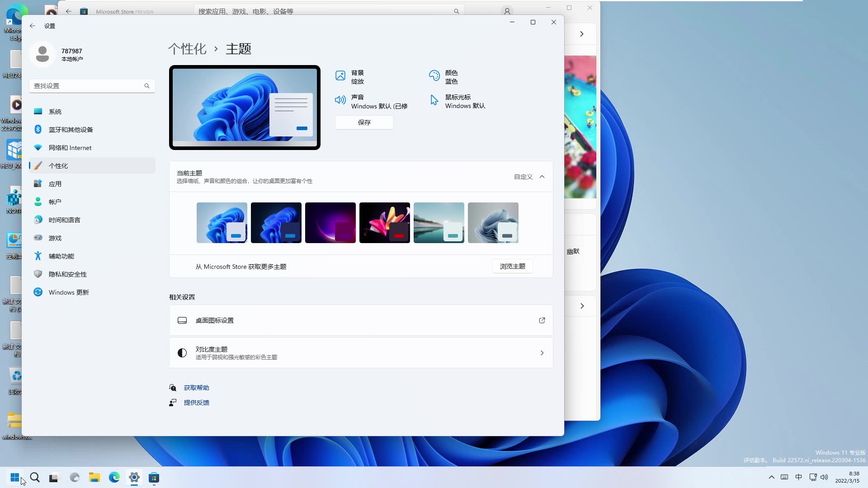Open Accessibility (辅助功能) settings
Image resolution: width=868 pixels, height=488 pixels.
point(92,256)
